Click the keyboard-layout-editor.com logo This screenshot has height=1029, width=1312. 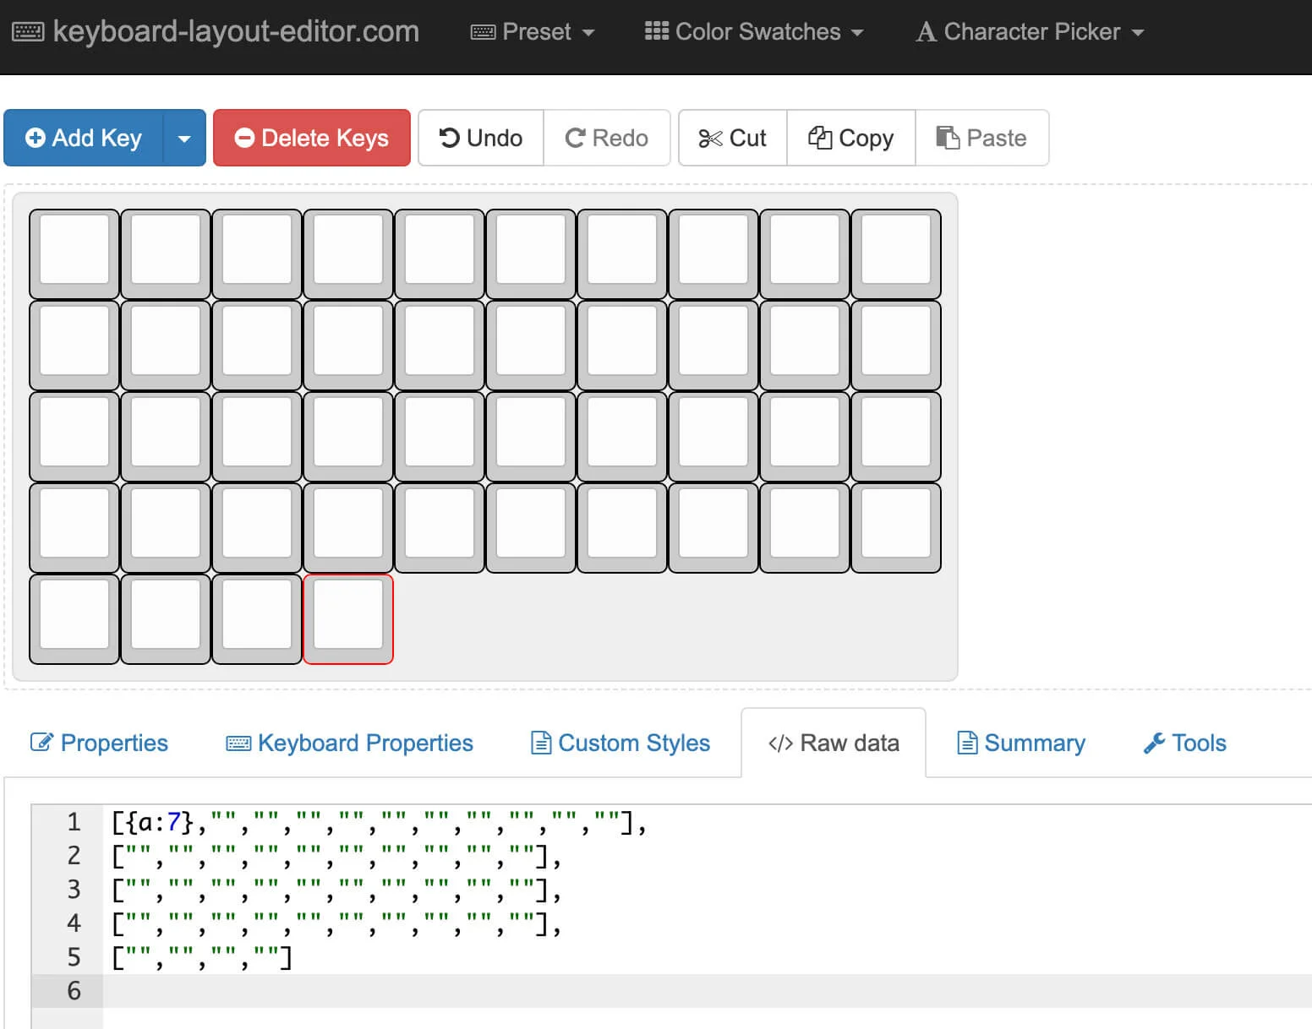[216, 32]
